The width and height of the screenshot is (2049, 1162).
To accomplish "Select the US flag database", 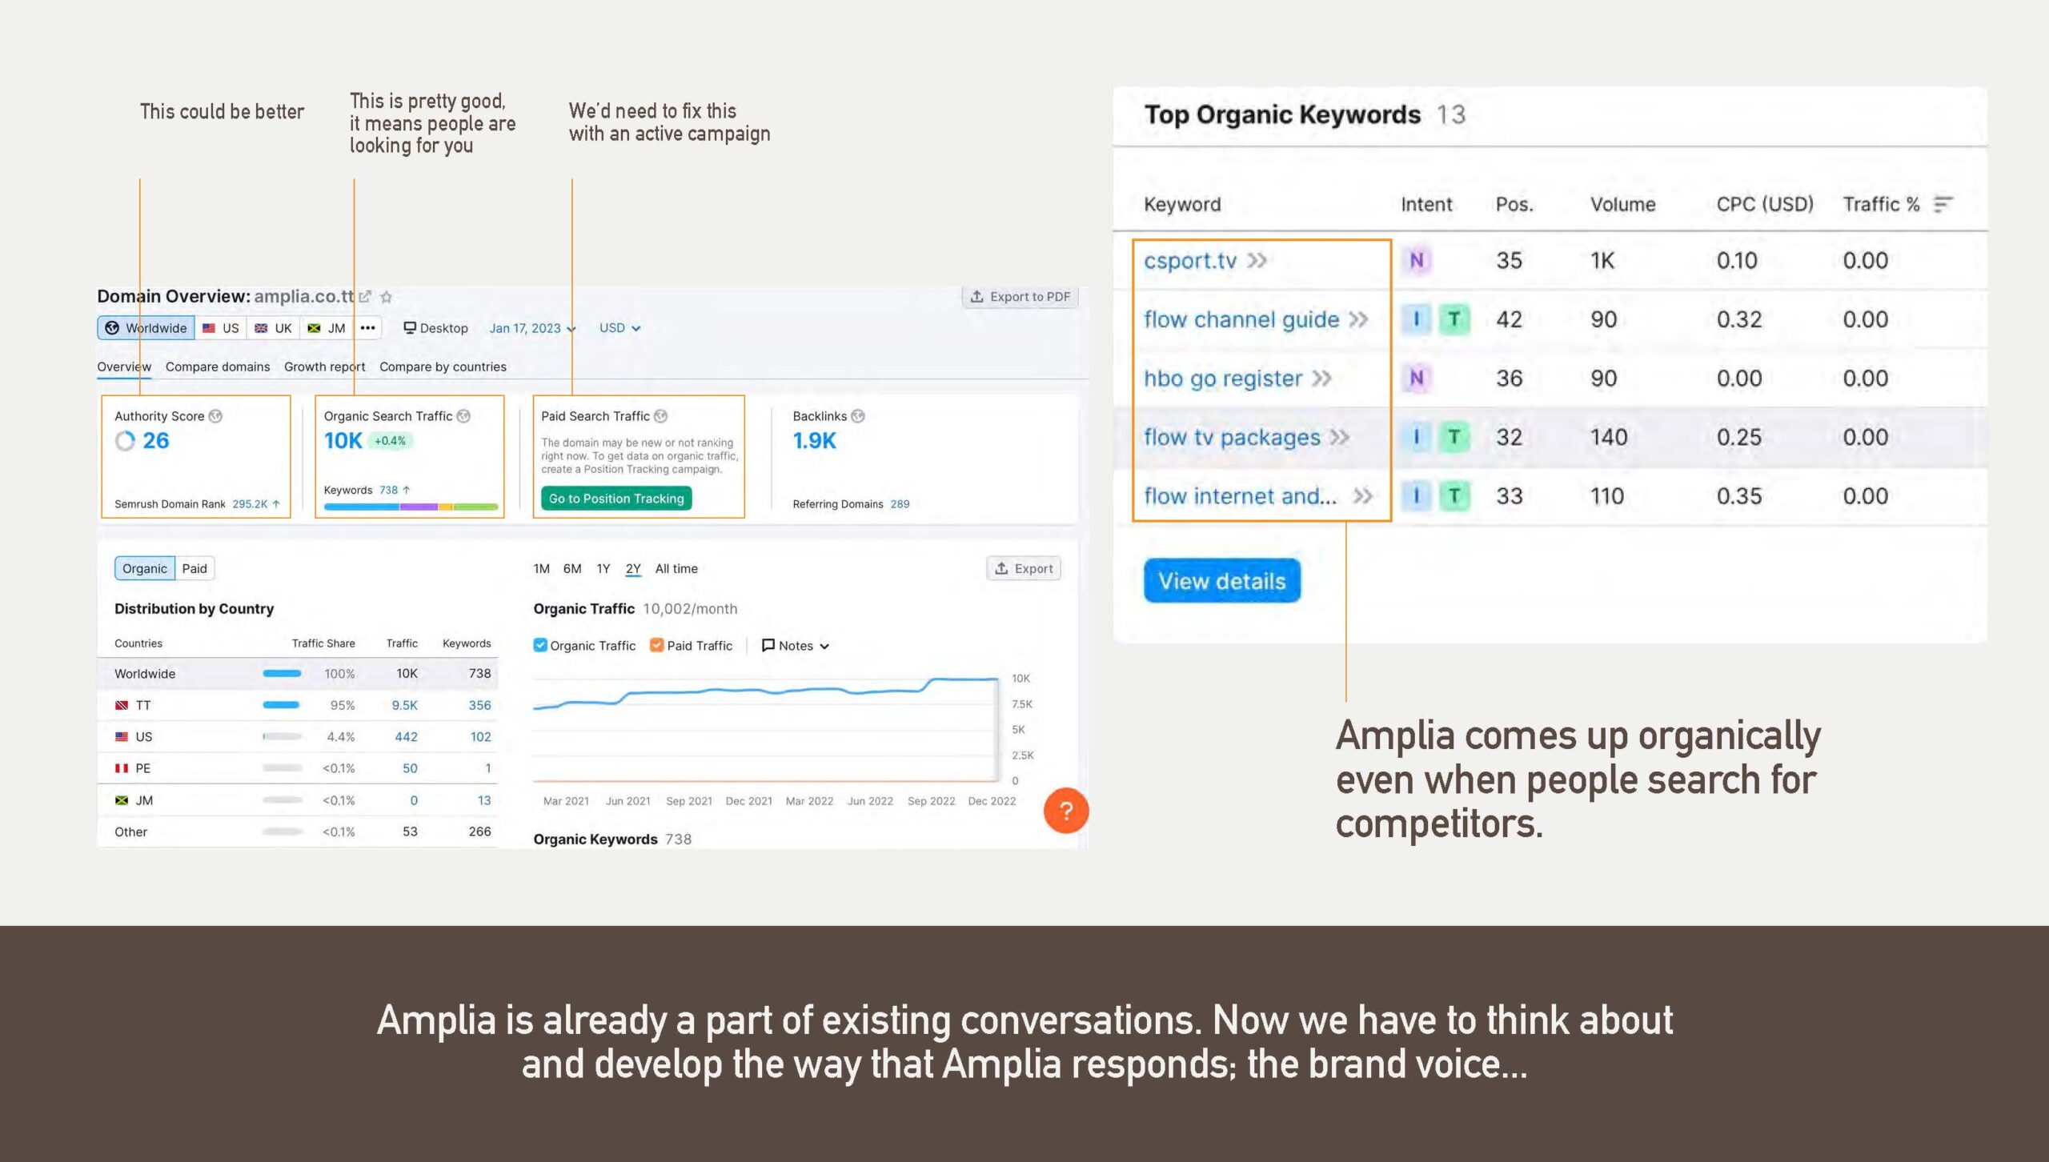I will click(221, 328).
